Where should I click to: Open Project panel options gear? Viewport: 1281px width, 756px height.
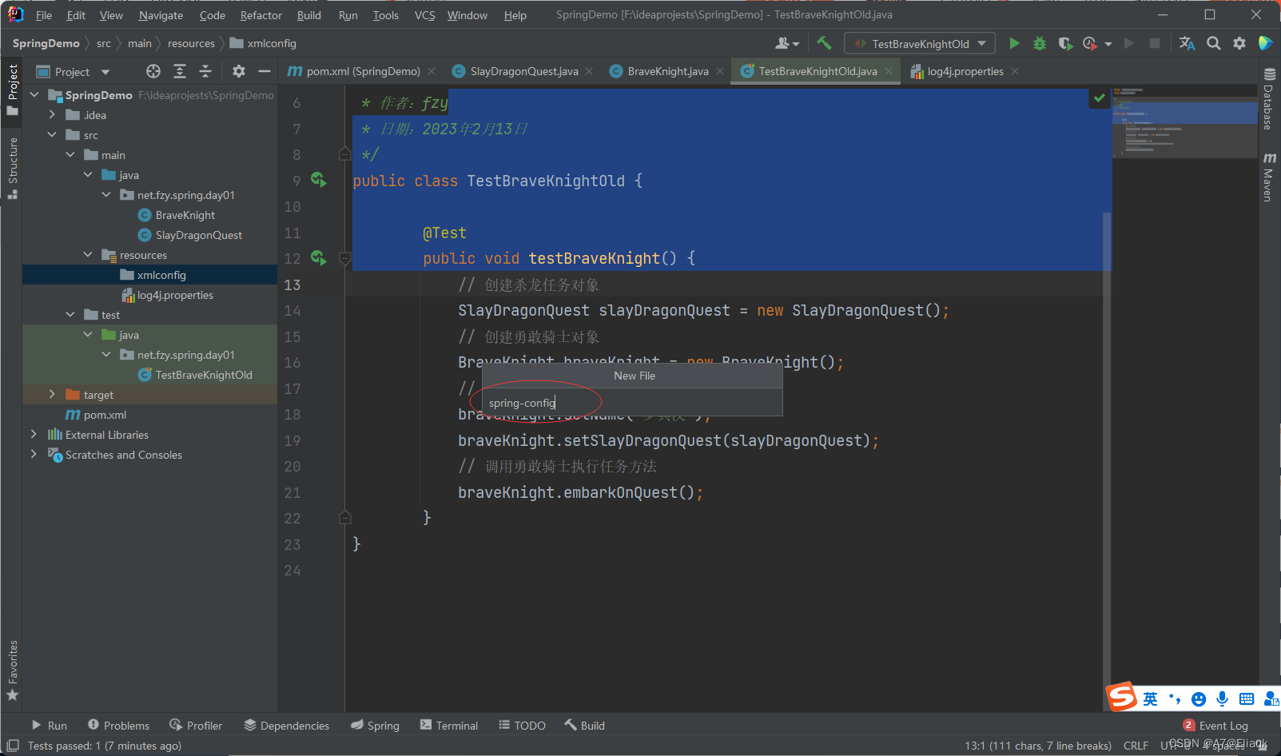tap(238, 71)
